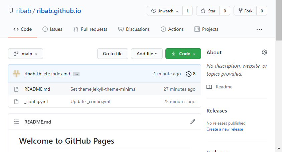Star this repository
The image size is (282, 152).
(208, 11)
